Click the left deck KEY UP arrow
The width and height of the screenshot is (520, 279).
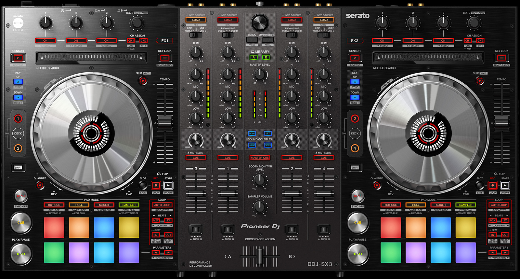click(18, 82)
